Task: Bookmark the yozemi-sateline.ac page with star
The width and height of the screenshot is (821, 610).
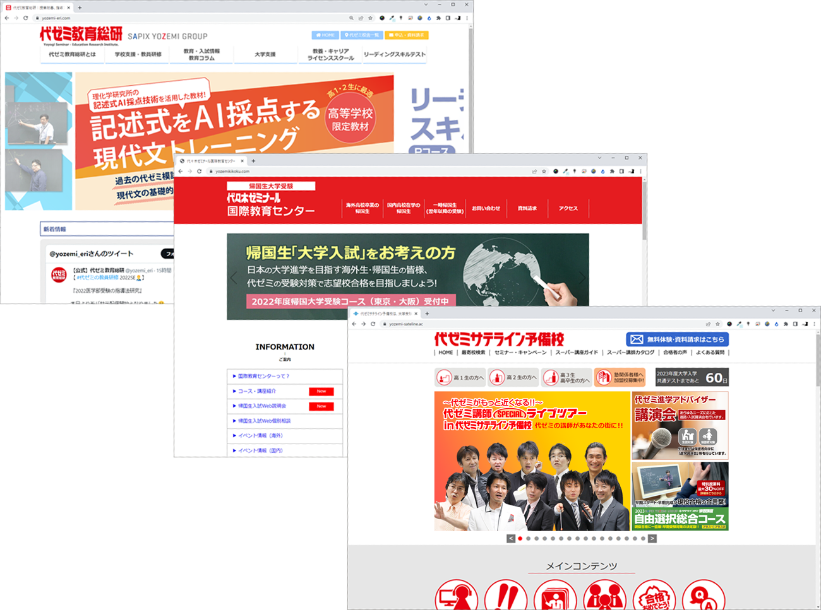Action: (717, 324)
